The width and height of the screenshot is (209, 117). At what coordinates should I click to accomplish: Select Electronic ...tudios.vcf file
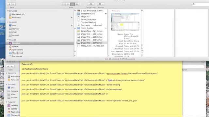click(x=92, y=25)
